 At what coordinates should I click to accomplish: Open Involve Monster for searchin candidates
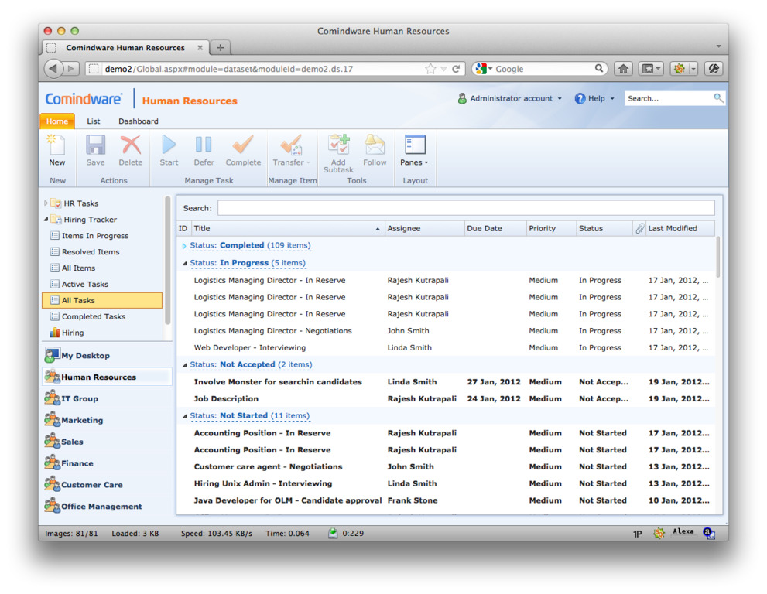point(278,382)
